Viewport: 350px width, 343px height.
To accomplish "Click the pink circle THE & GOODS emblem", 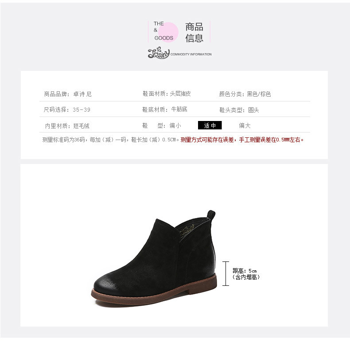I will click(x=166, y=32).
